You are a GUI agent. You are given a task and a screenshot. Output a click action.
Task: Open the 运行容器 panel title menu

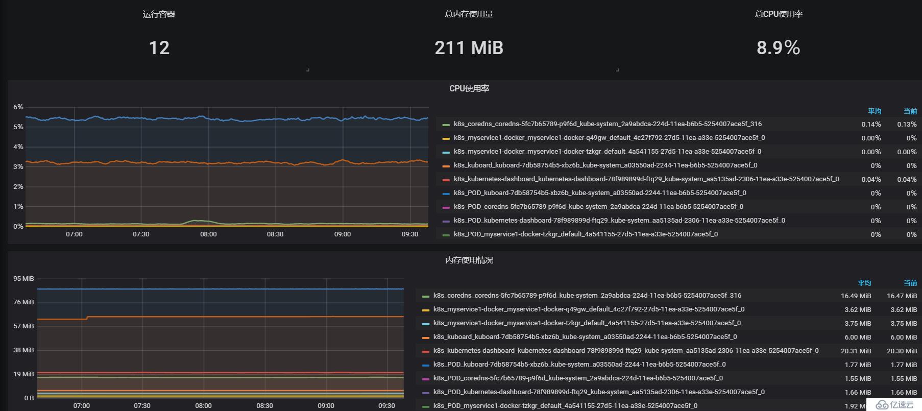pos(159,14)
